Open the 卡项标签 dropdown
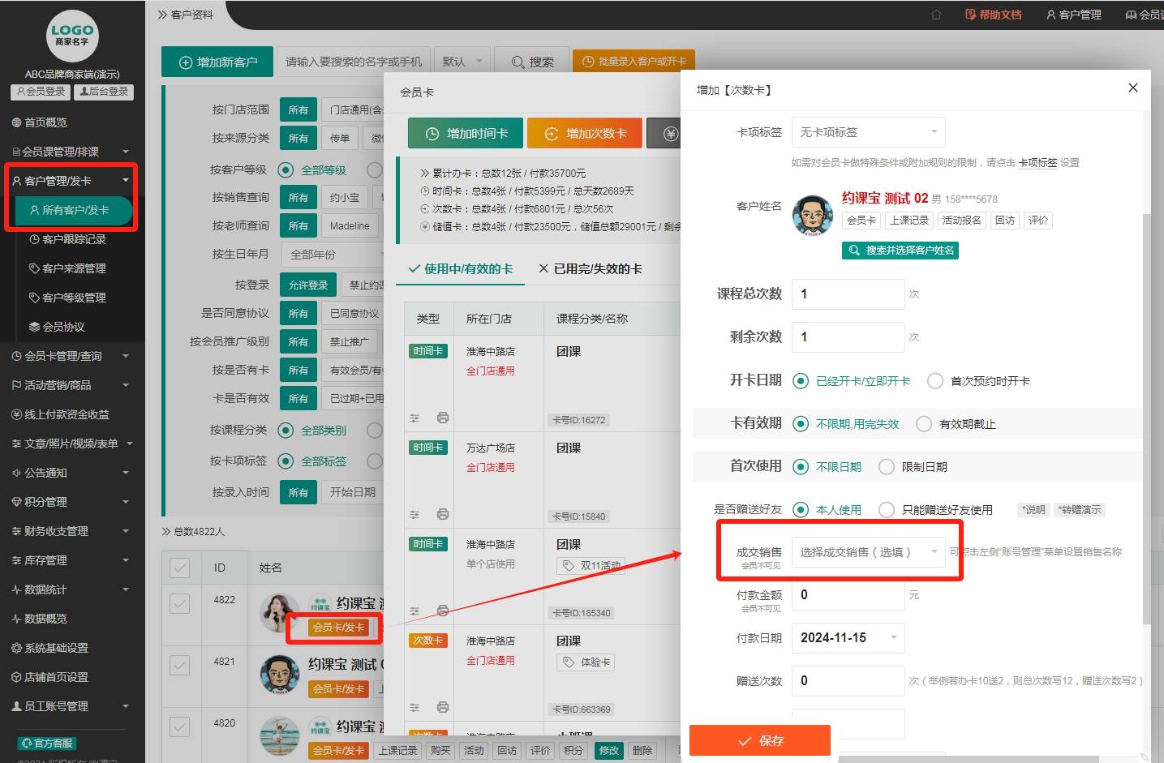The width and height of the screenshot is (1164, 763). [868, 132]
